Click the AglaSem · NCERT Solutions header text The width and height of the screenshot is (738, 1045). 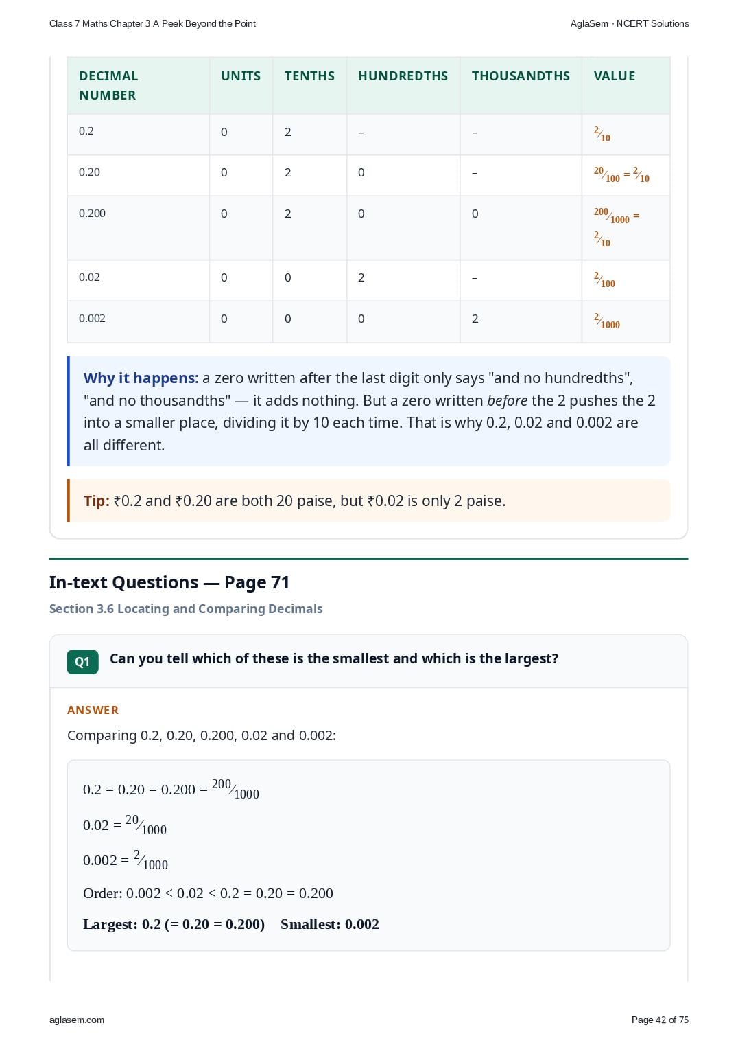[630, 23]
